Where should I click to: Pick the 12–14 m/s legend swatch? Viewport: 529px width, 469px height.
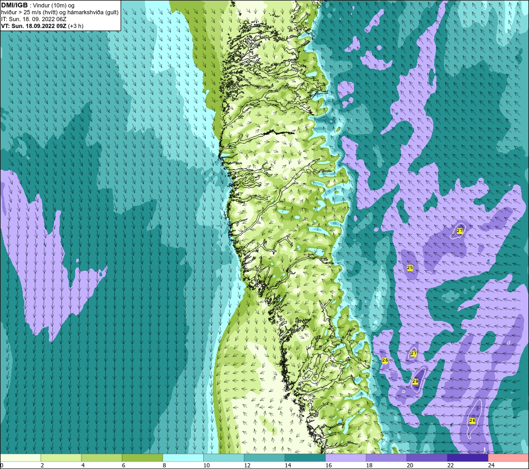[264, 457]
